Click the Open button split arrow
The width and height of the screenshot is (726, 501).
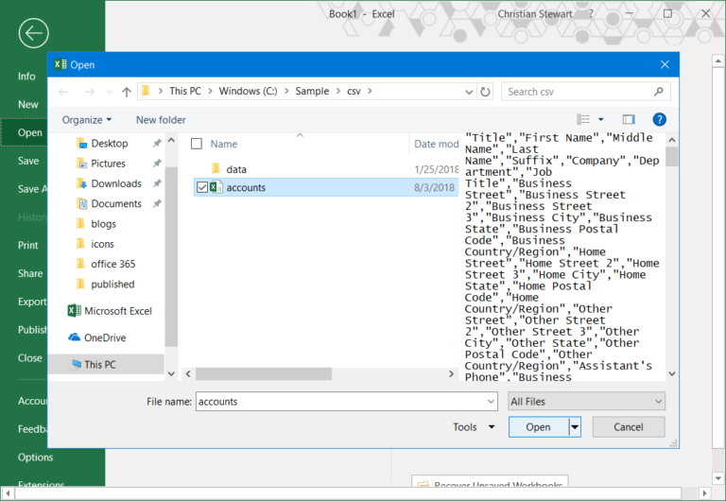(575, 427)
